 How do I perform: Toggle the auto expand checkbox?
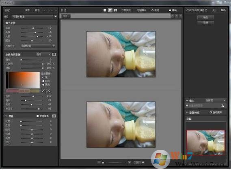point(211,112)
